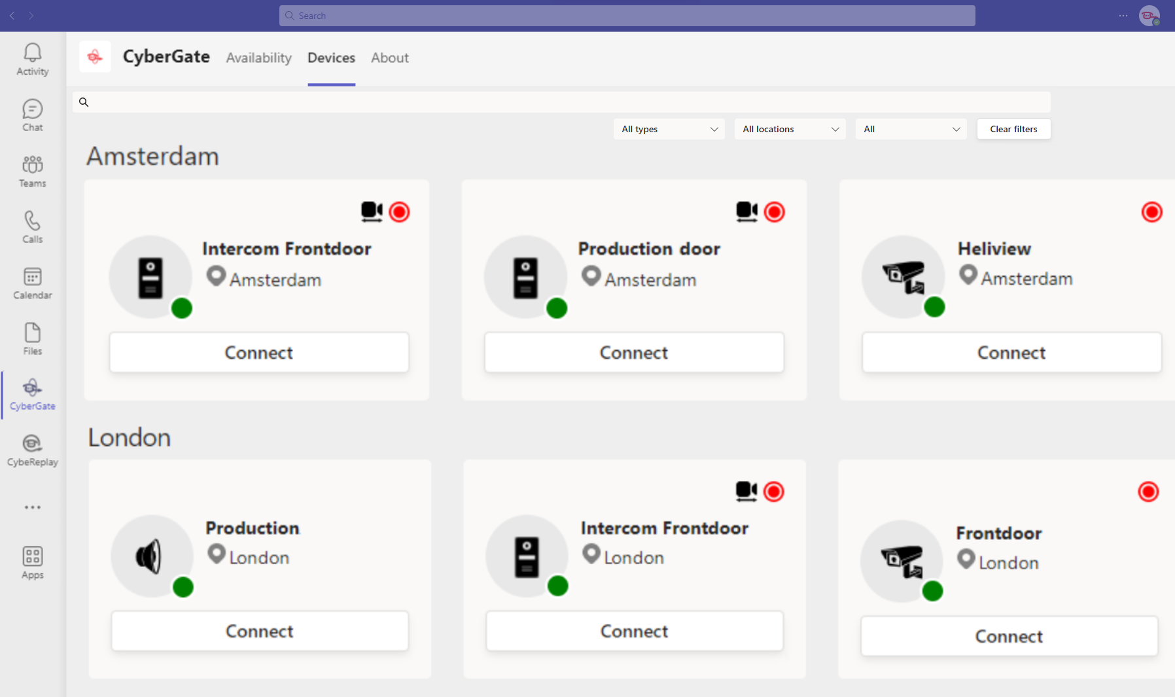This screenshot has width=1175, height=697.
Task: Connect to London Intercom Frontdoor
Action: tap(635, 631)
